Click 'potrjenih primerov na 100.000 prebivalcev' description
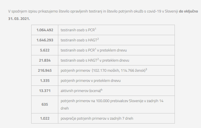 click(112, 101)
